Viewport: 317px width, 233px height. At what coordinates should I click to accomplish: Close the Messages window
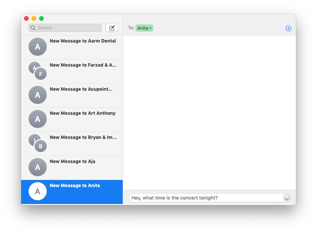click(x=26, y=18)
